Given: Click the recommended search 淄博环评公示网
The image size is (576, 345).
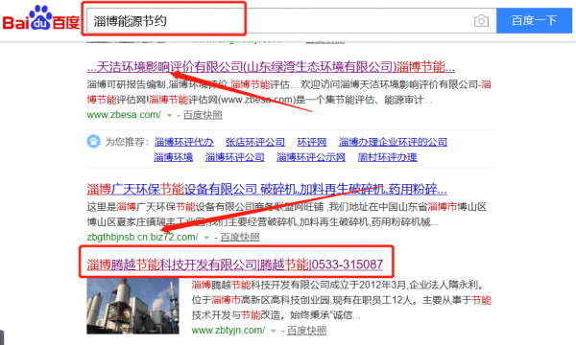Looking at the screenshot, I should pyautogui.click(x=311, y=157).
